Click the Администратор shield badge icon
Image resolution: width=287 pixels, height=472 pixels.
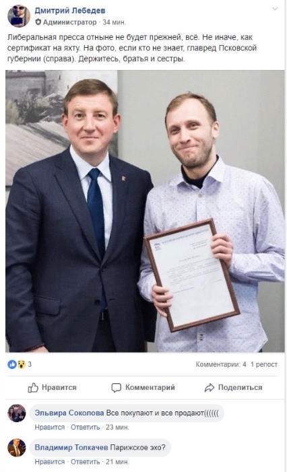[x=38, y=22]
